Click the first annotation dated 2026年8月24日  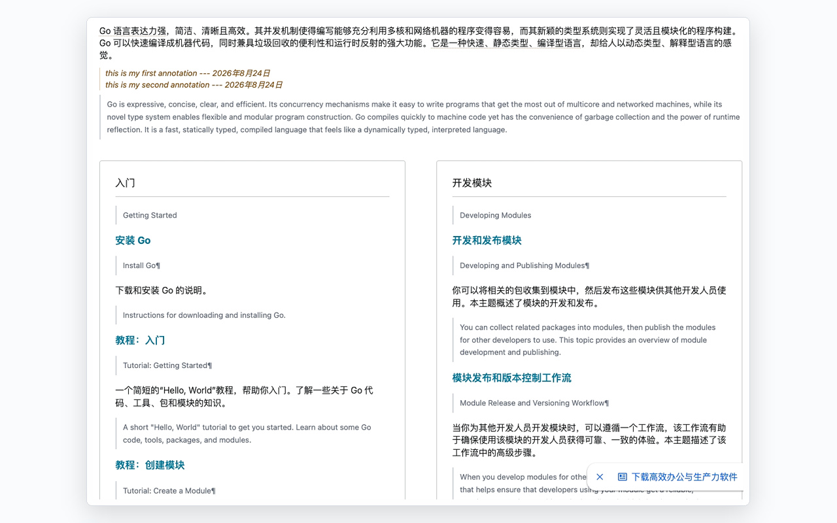pyautogui.click(x=188, y=73)
